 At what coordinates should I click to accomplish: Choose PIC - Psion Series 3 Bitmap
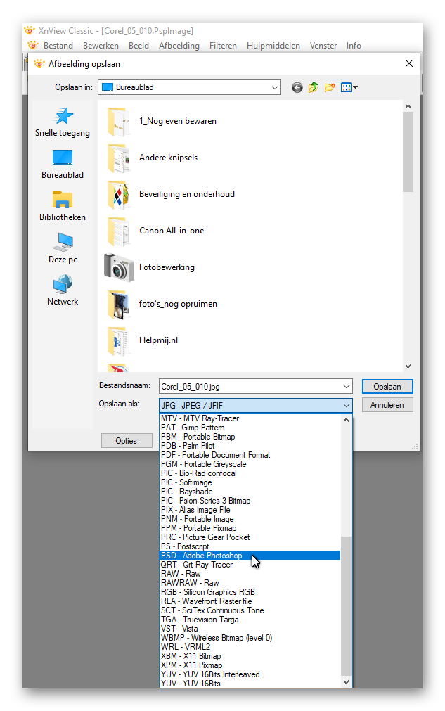click(250, 501)
